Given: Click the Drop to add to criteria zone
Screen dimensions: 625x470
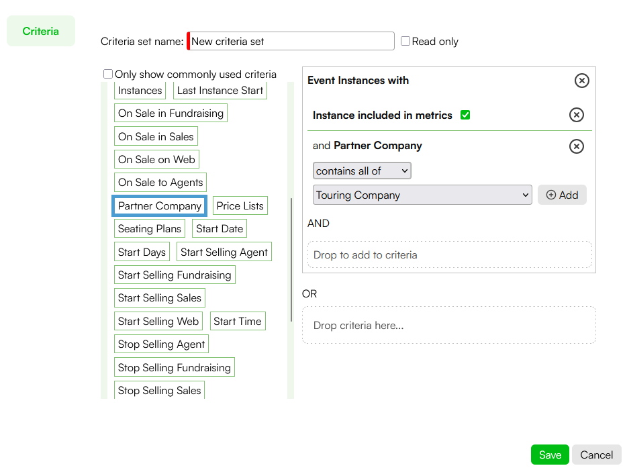Looking at the screenshot, I should (x=449, y=254).
